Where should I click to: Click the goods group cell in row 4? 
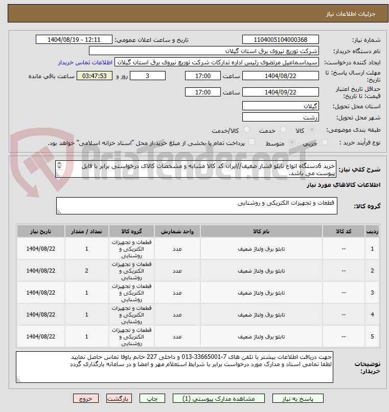point(131,314)
